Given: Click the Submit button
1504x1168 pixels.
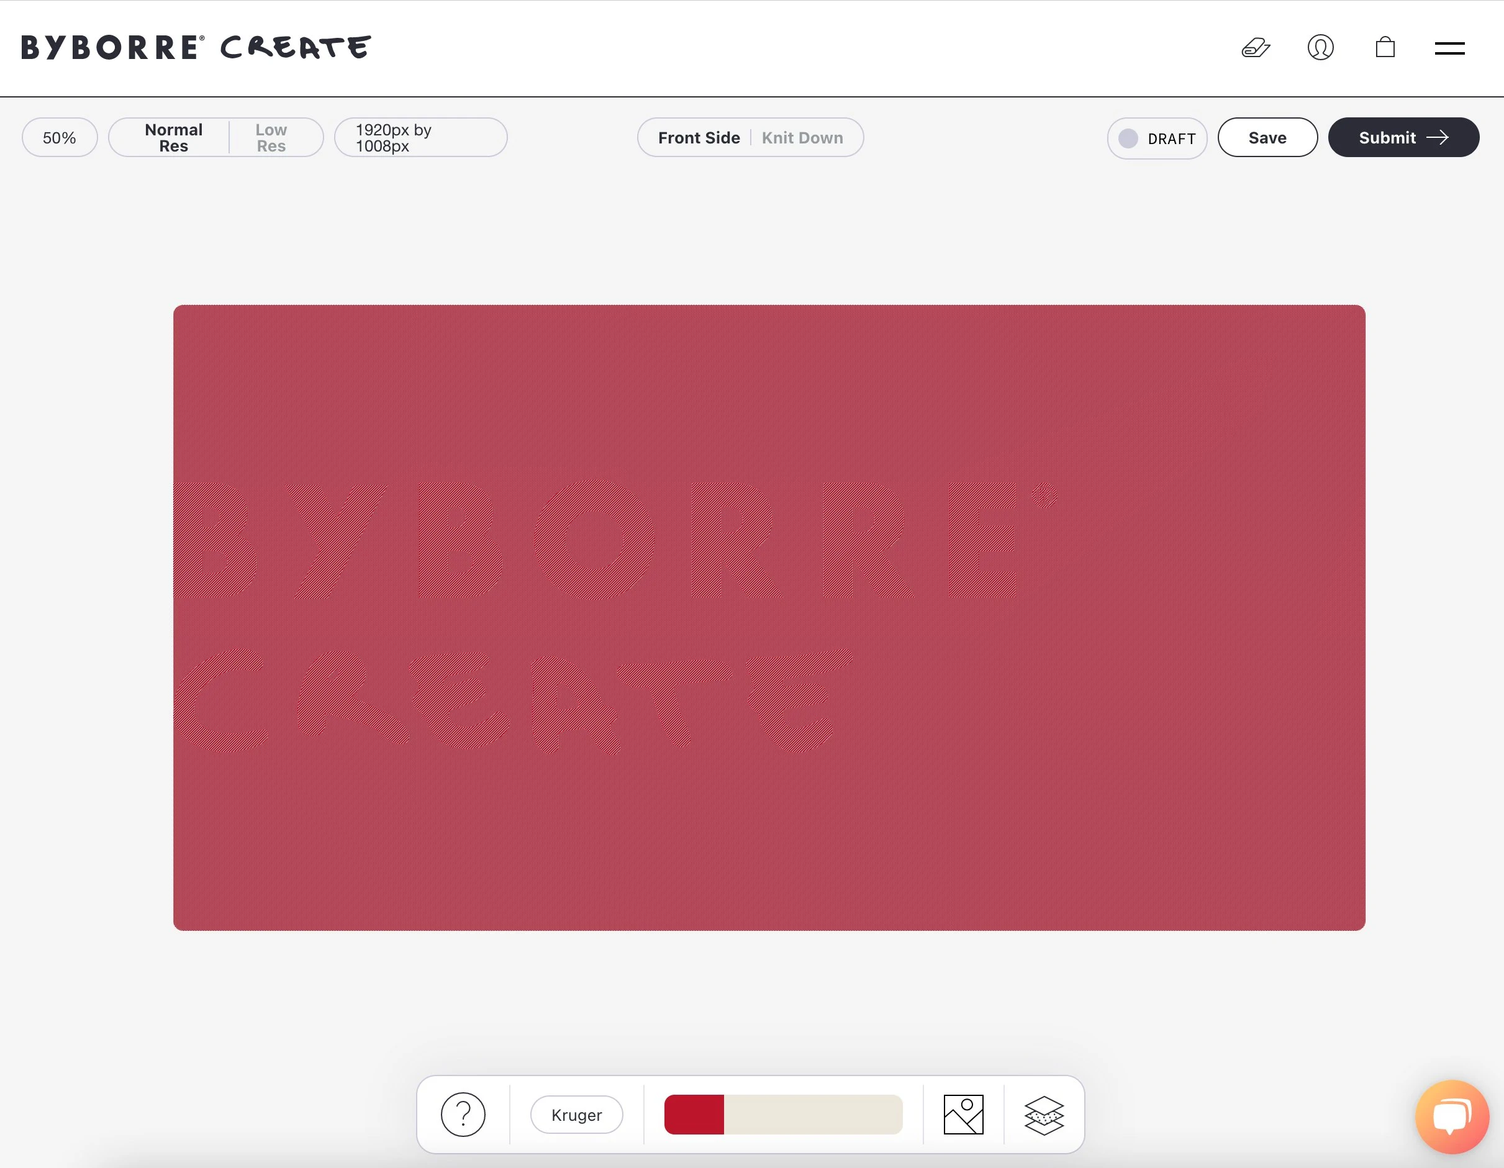Looking at the screenshot, I should click(x=1403, y=138).
